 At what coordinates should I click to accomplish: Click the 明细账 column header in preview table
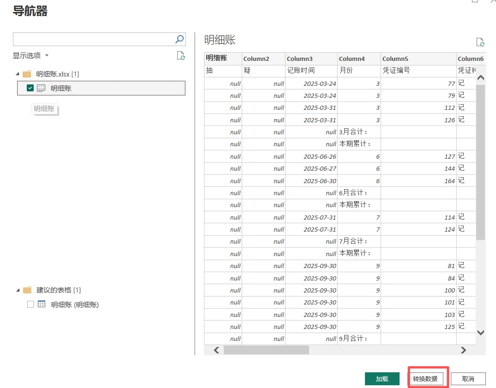(223, 59)
